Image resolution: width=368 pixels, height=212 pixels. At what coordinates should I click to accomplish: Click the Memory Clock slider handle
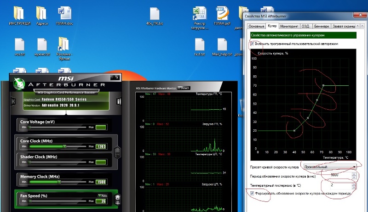coord(59,182)
